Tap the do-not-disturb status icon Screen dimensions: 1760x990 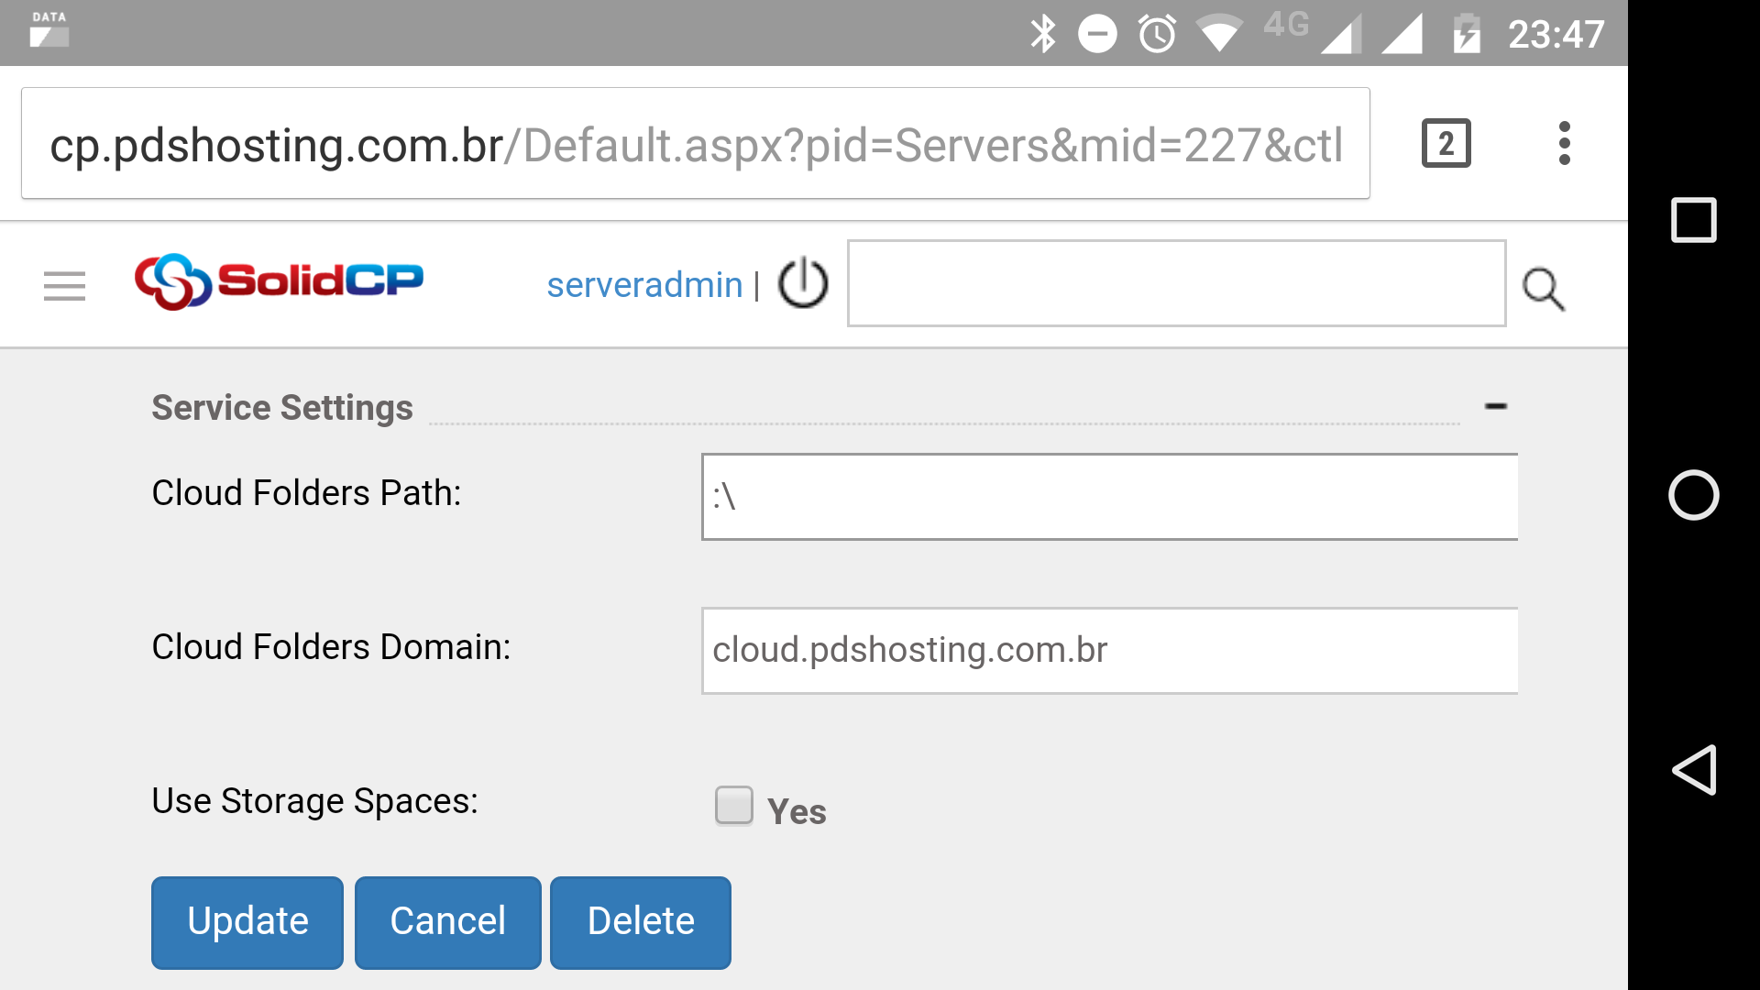(x=1097, y=35)
